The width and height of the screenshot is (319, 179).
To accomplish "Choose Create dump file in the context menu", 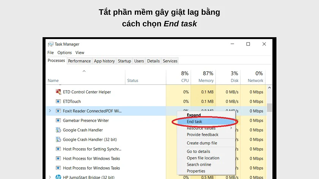I will pyautogui.click(x=206, y=143).
